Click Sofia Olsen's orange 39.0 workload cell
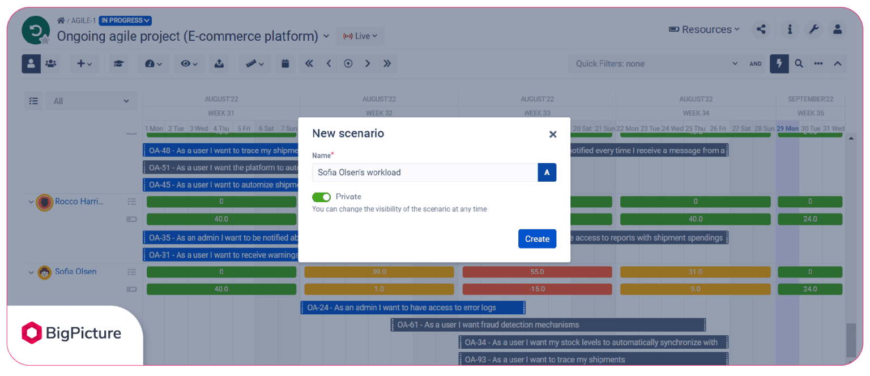The width and height of the screenshot is (870, 376). click(x=379, y=272)
